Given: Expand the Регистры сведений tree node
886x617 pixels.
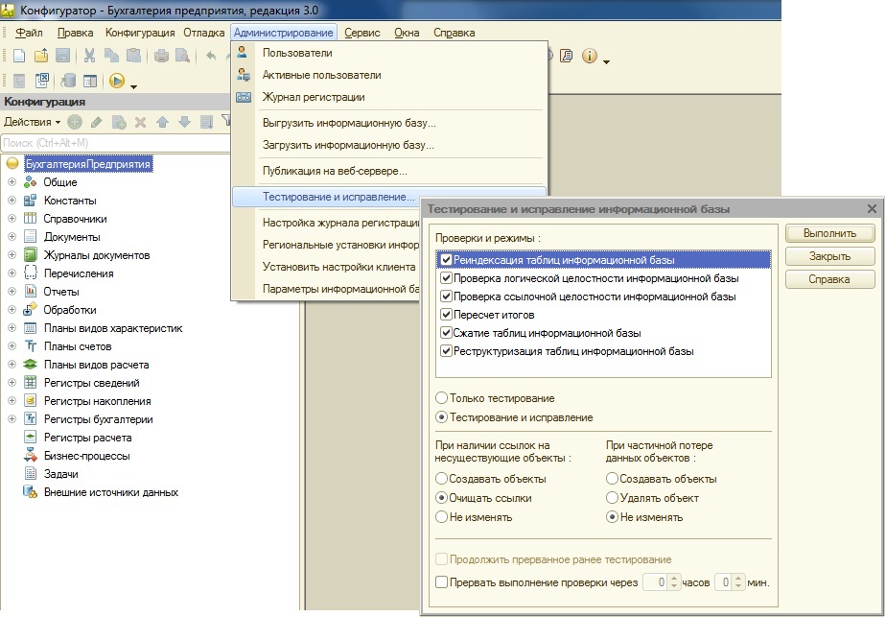Looking at the screenshot, I should tap(12, 383).
